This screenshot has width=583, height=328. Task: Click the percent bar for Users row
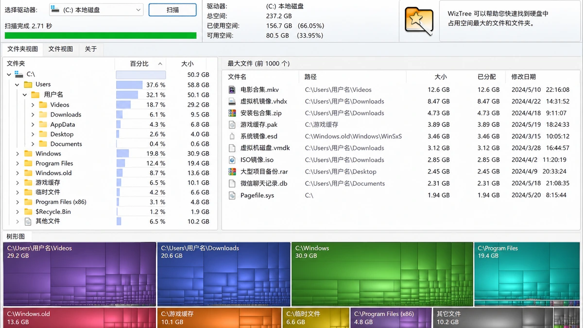tap(130, 85)
